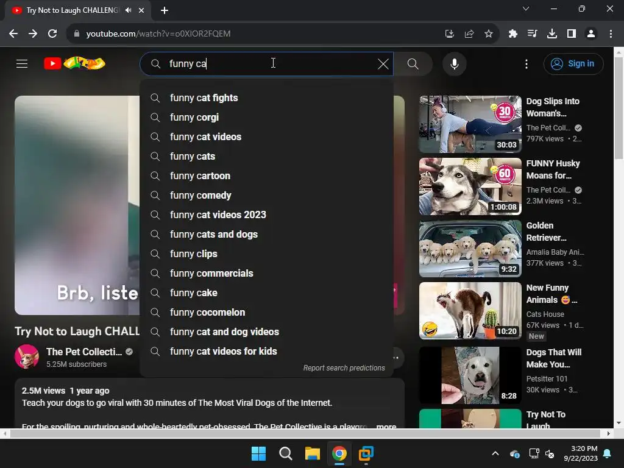
Task: Click Report search predictions link
Action: point(344,368)
